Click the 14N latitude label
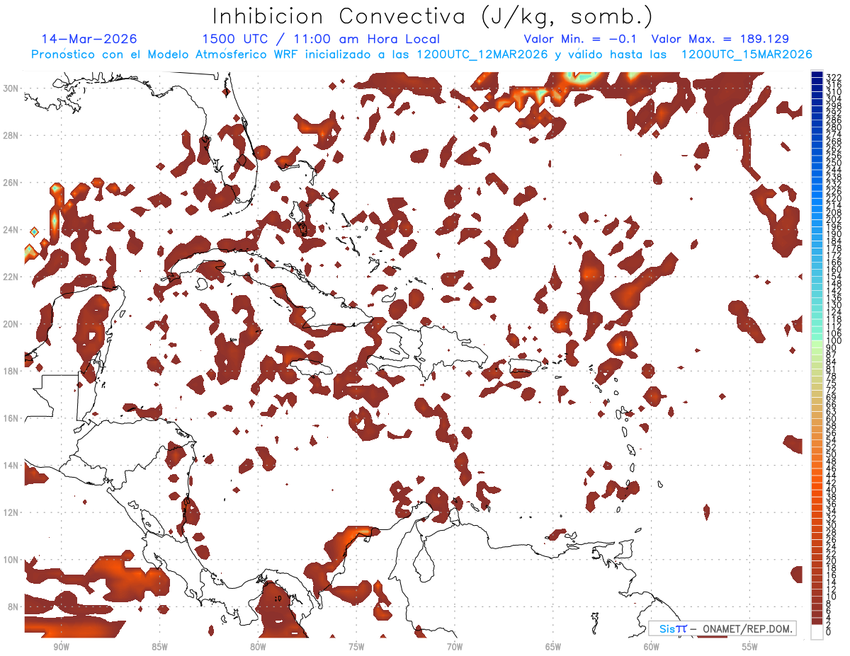Viewport: 850px width, 656px height. point(12,465)
